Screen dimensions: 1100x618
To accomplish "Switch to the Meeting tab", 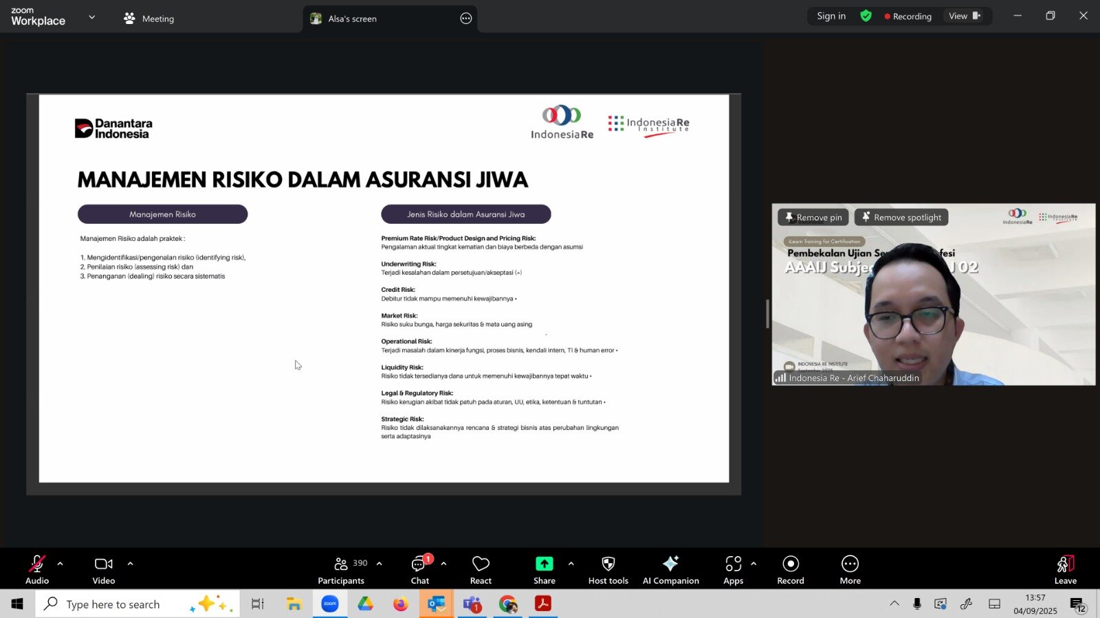I will pyautogui.click(x=149, y=19).
